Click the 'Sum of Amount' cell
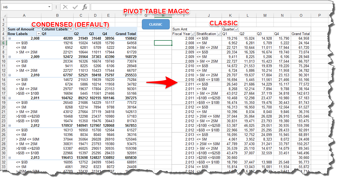This screenshot has height=181, width=340. pos(21,29)
